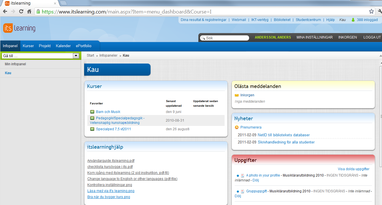Close the itslearning browser tab
Image resolution: width=382 pixels, height=205 pixels.
pyautogui.click(x=55, y=3)
